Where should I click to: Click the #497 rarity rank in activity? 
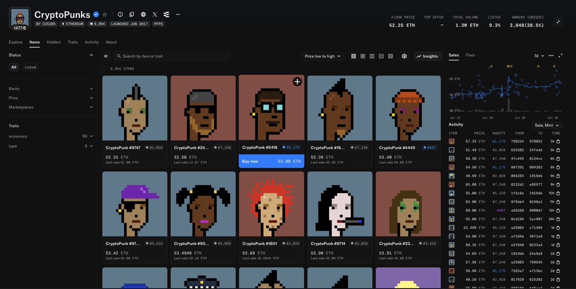click(501, 210)
